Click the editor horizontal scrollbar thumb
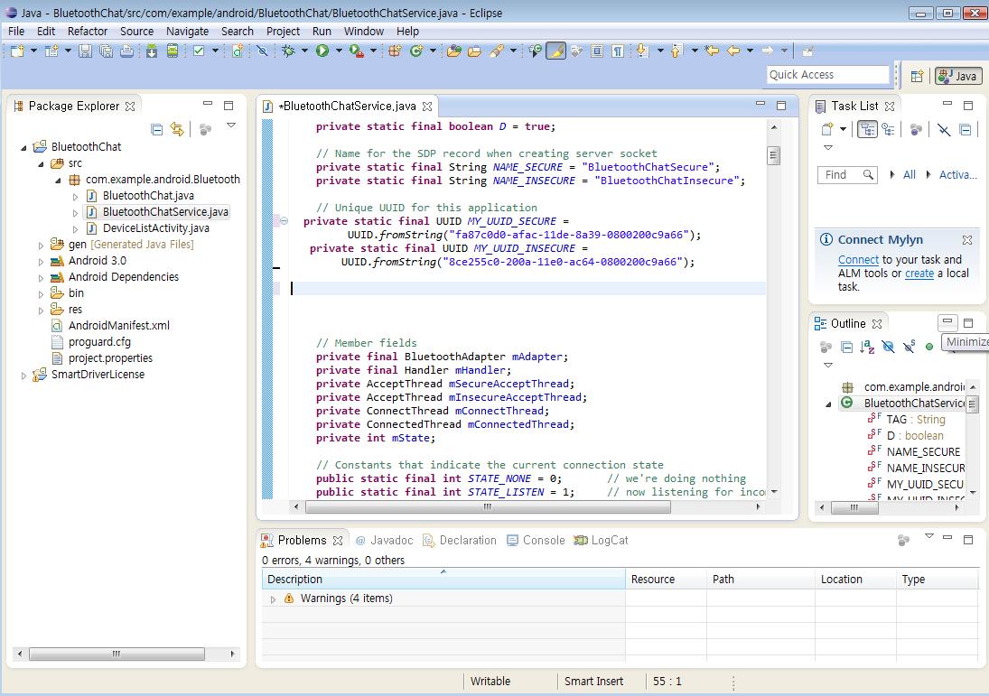 click(x=488, y=506)
